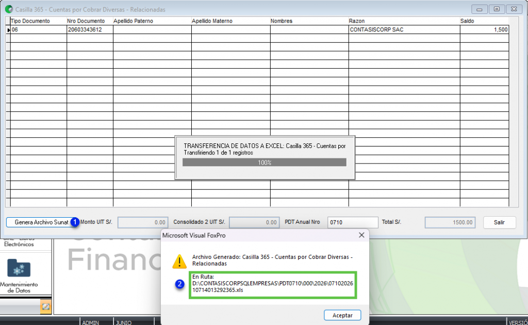Click JUNIO in the status bar
Screen dimensions: 528x325
[124, 322]
